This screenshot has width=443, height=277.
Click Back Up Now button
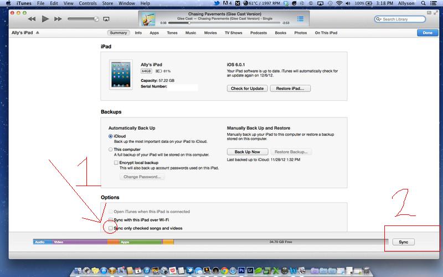pyautogui.click(x=247, y=152)
